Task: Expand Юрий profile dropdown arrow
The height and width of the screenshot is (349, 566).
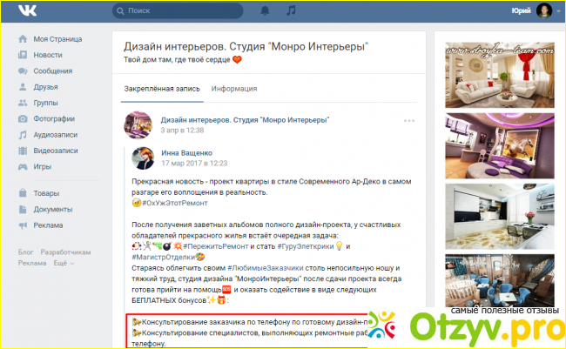Action: coord(558,11)
